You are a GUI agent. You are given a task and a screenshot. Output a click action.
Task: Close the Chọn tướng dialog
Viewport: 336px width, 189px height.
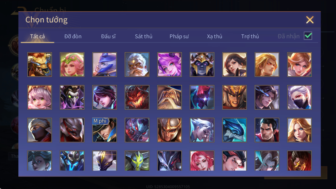(x=310, y=20)
